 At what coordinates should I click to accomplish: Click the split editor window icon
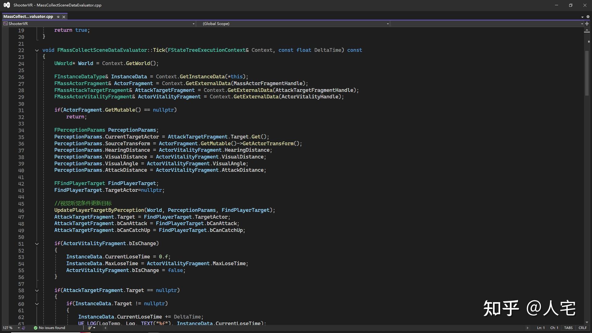(587, 23)
